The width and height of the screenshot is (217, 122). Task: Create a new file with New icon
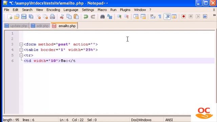point(10,17)
